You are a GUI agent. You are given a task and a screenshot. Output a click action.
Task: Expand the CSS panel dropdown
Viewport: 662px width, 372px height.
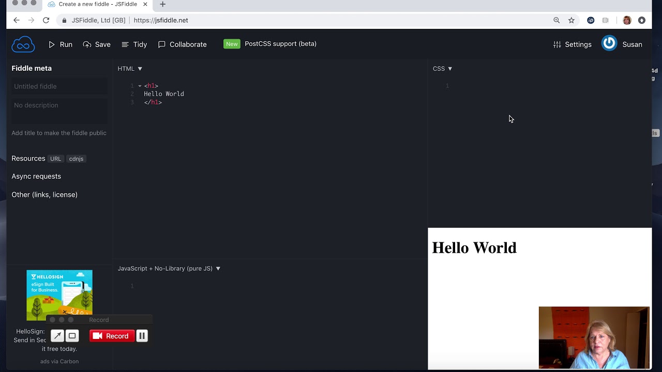coord(442,69)
